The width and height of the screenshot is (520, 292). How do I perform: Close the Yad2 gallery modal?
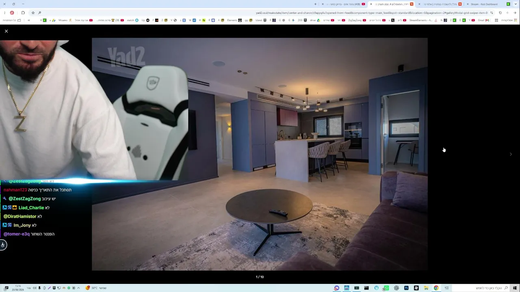point(6,31)
